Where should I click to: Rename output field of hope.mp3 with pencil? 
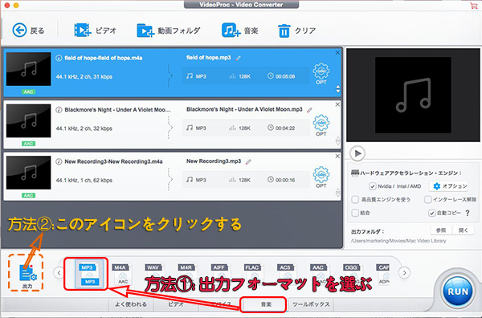click(x=239, y=58)
